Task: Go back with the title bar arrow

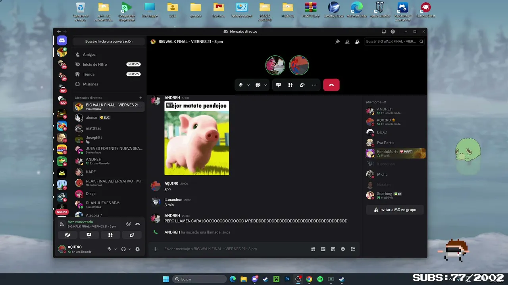Action: (59, 32)
